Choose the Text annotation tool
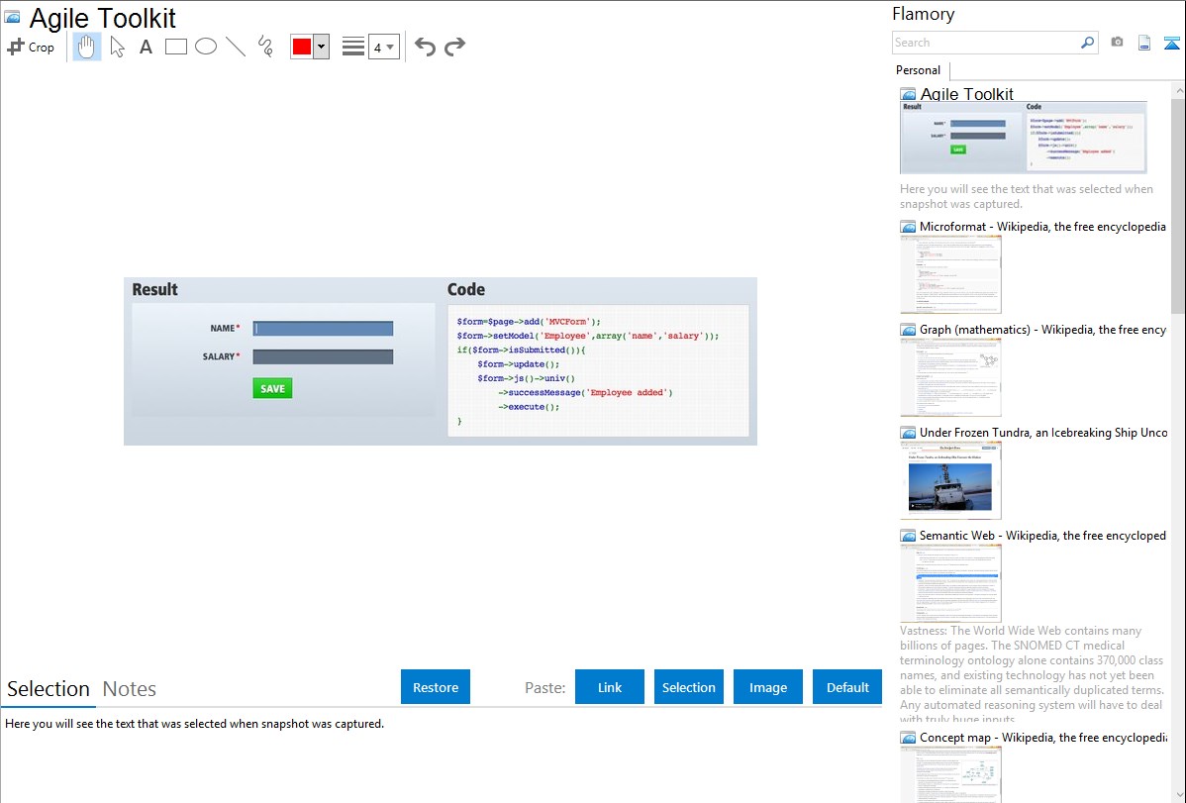The image size is (1186, 803). point(146,47)
